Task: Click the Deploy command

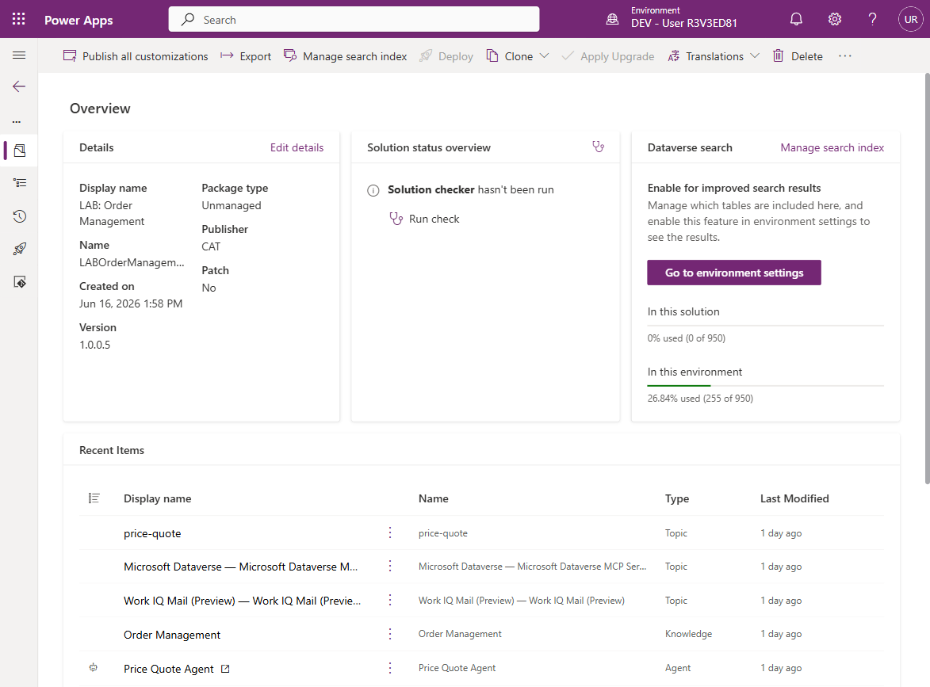Action: 446,55
